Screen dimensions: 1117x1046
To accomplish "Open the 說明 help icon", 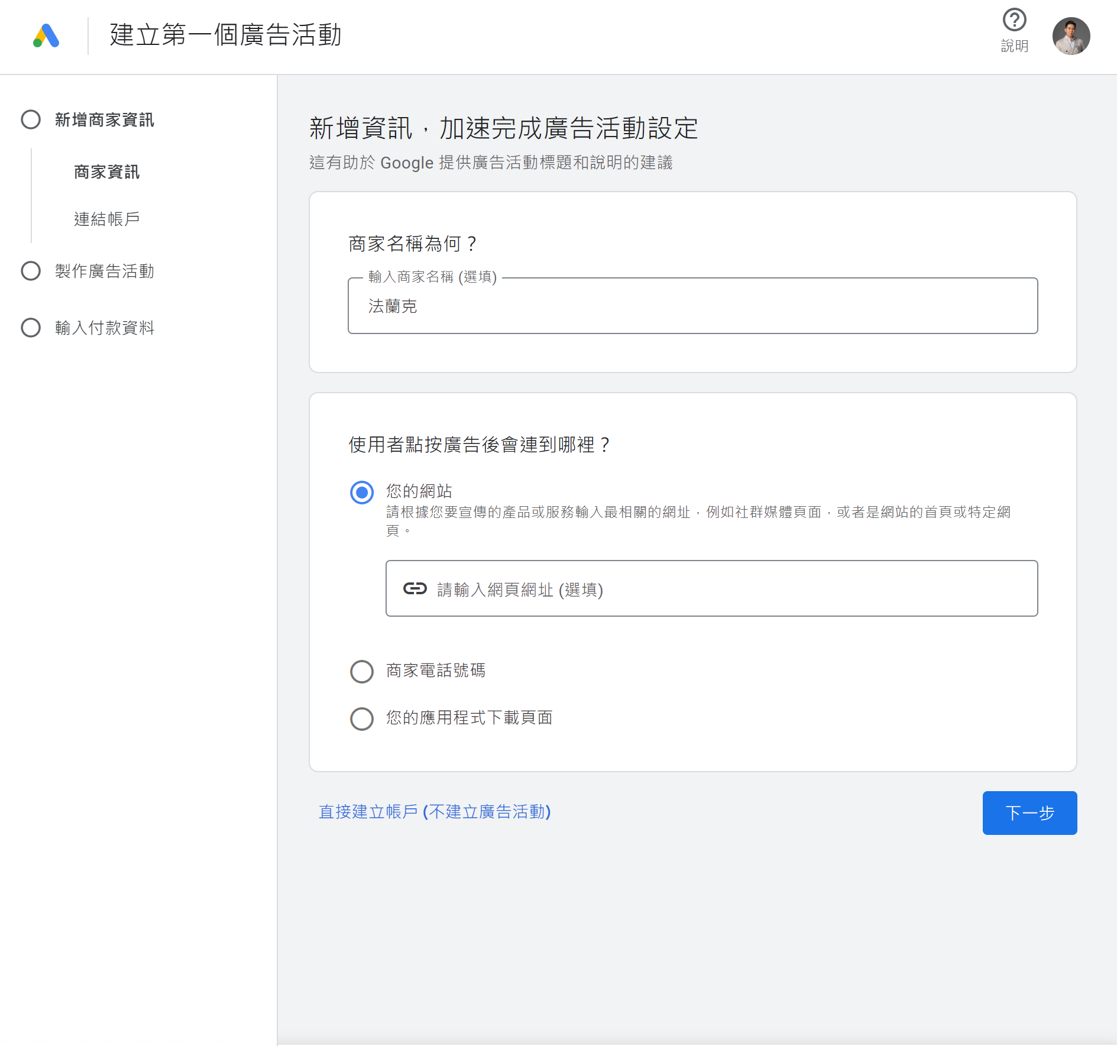I will [x=1014, y=21].
